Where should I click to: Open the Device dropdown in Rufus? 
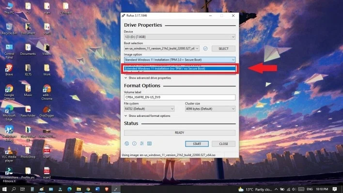pyautogui.click(x=180, y=37)
